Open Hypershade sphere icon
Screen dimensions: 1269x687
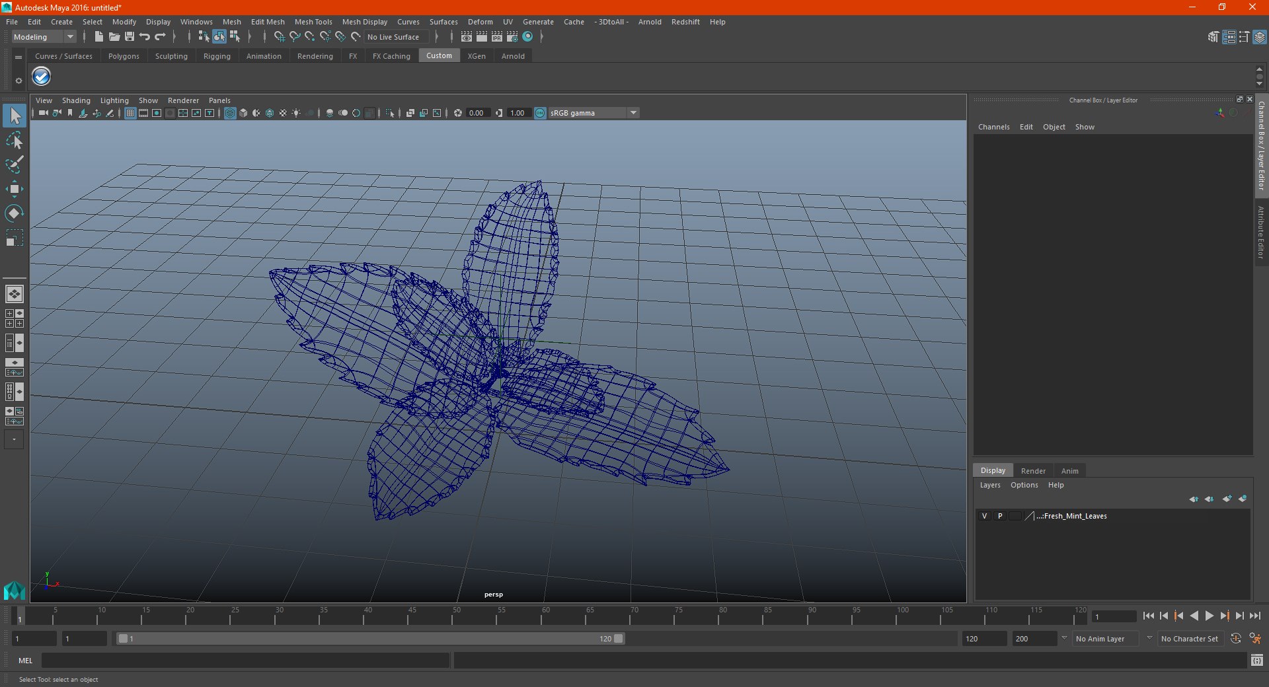[x=527, y=37]
